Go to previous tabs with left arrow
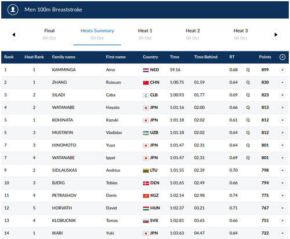 [x=14, y=35]
